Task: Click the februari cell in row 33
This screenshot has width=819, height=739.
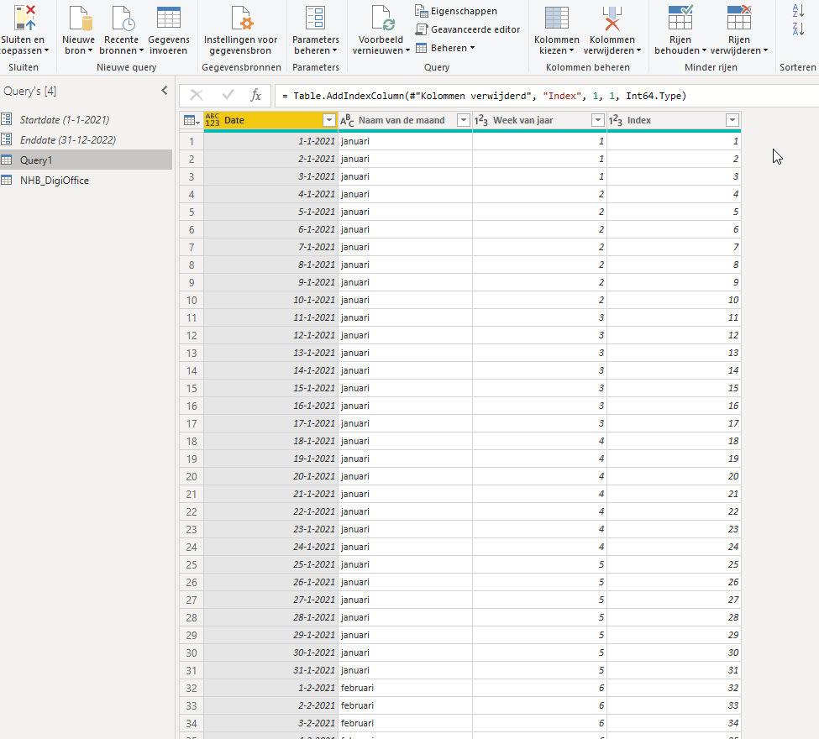Action: [406, 705]
